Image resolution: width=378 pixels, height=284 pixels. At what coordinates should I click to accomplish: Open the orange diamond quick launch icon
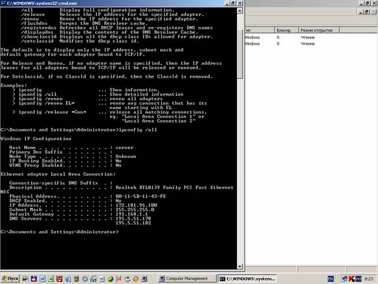136,279
